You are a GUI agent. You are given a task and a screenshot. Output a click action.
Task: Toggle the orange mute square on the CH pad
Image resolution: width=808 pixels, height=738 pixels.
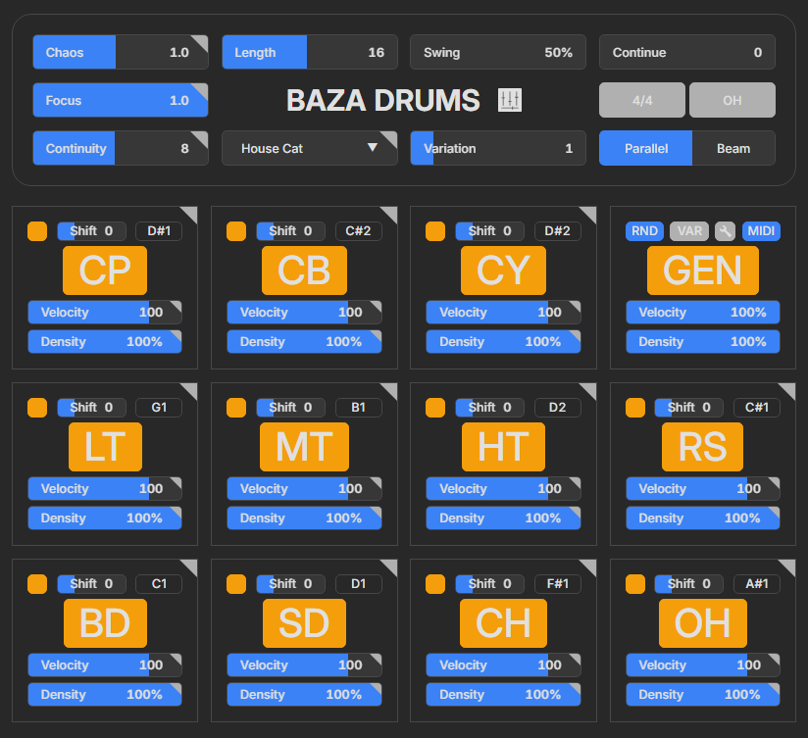tap(435, 583)
